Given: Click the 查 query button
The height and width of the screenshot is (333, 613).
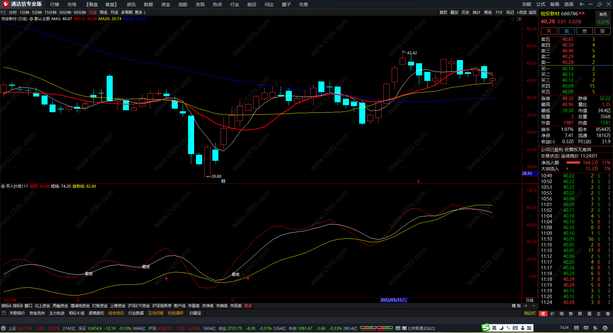Looking at the screenshot, I should point(585,31).
